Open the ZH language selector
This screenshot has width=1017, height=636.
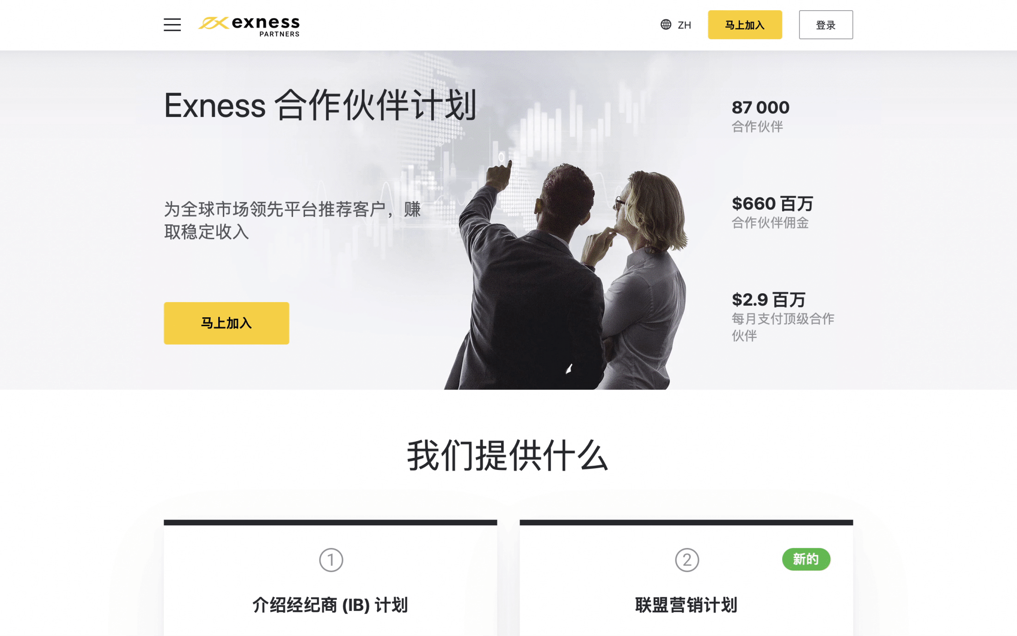pos(676,25)
